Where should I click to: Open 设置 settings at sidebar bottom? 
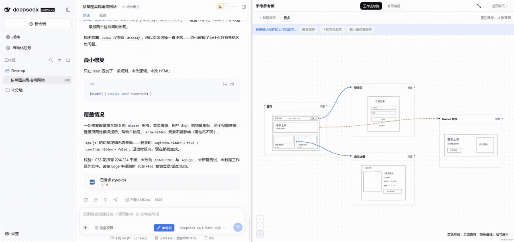point(12,234)
